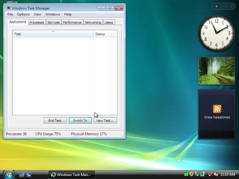The height and width of the screenshot is (179, 239).
Task: Click the Windows Task Man... taskbar button
Action: pyautogui.click(x=72, y=175)
